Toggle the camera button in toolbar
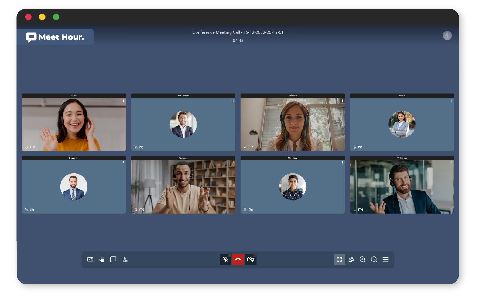 click(x=250, y=259)
